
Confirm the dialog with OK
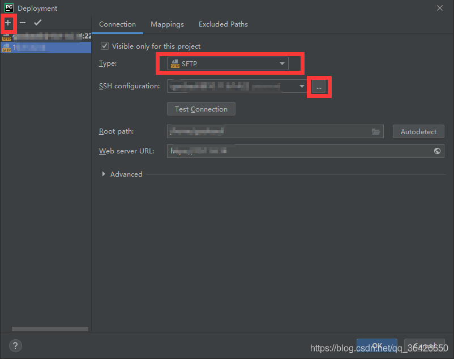coord(376,345)
